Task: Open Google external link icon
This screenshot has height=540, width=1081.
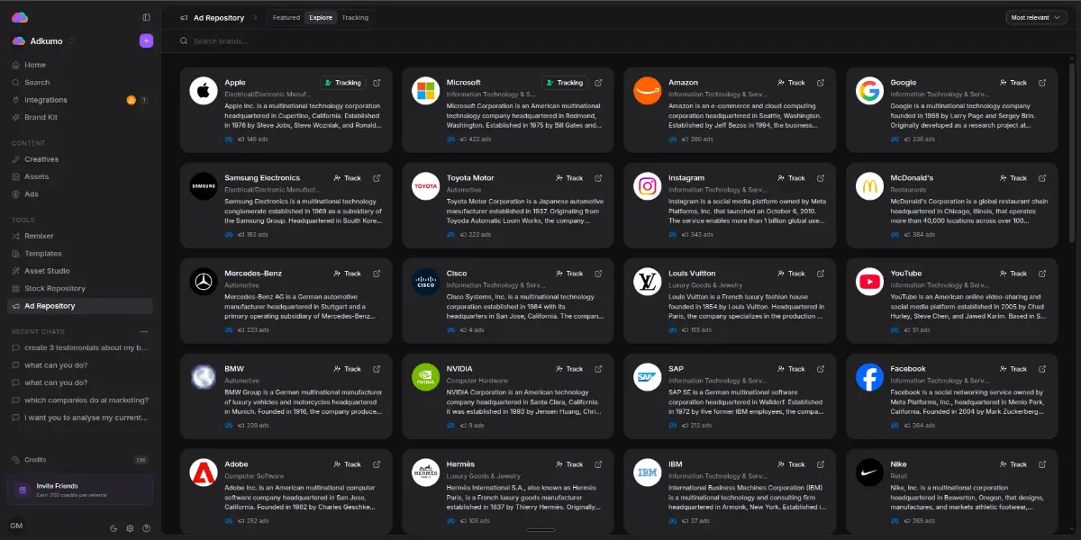Action: coord(1042,83)
